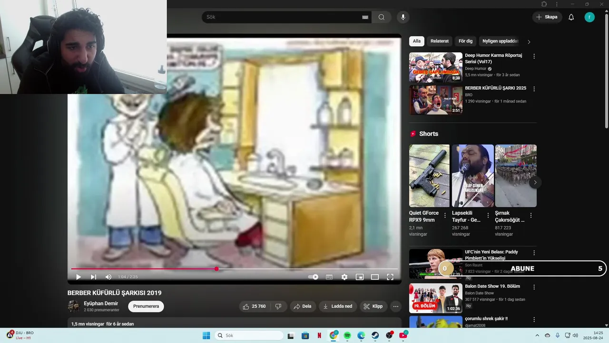Mute the video volume speaker icon
Screen dimensions: 609x343
point(108,277)
